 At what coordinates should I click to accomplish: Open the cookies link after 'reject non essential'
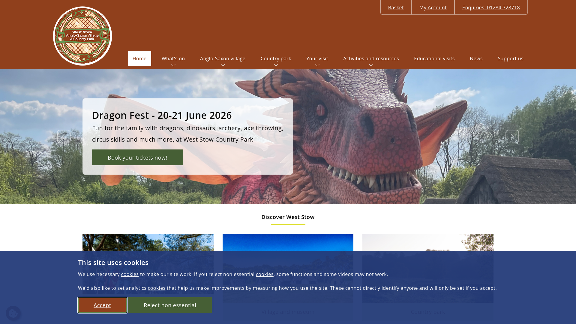[x=265, y=274]
